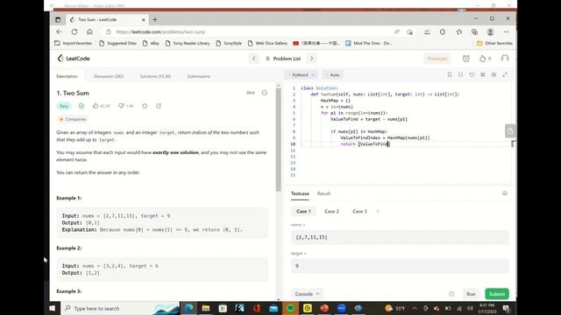Select Case 3 test case
The height and width of the screenshot is (315, 561).
[359, 212]
